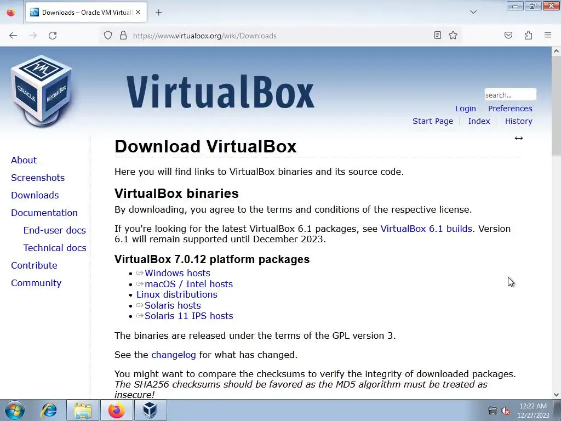Open a new tab with plus icon
The width and height of the screenshot is (561, 421).
coord(158,13)
